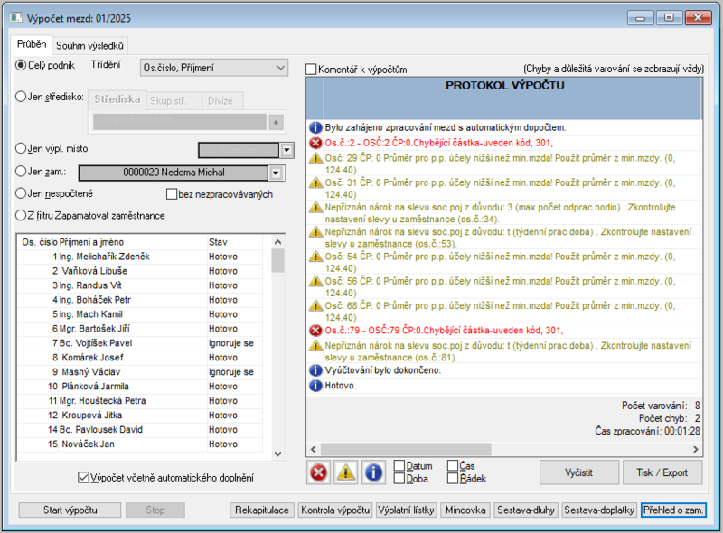Open Výplatní lístky
Viewport: 723px width, 533px height.
click(406, 510)
